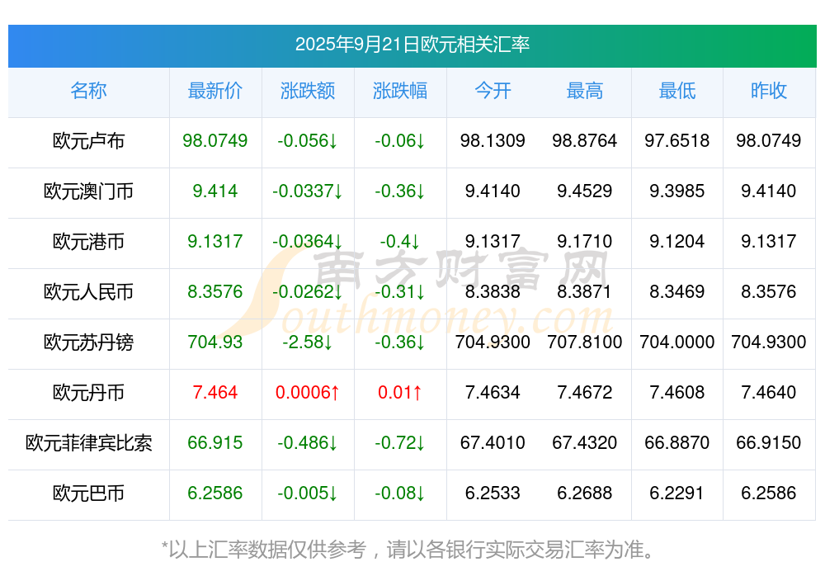825x576 pixels.
Task: Click the low value 9.1204
Action: [677, 242]
